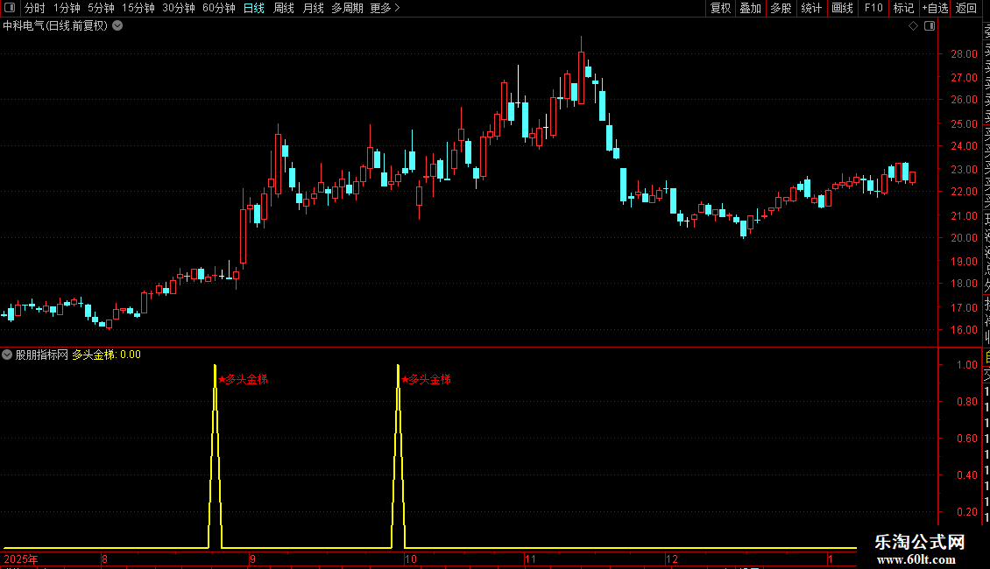This screenshot has height=569, width=990.
Task: Click the diamond icon above chart
Action: point(913,26)
